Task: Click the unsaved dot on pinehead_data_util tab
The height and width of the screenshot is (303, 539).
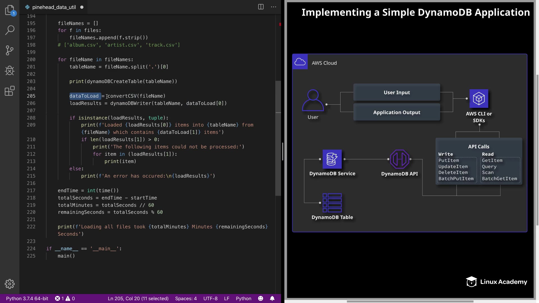Action: (x=82, y=7)
